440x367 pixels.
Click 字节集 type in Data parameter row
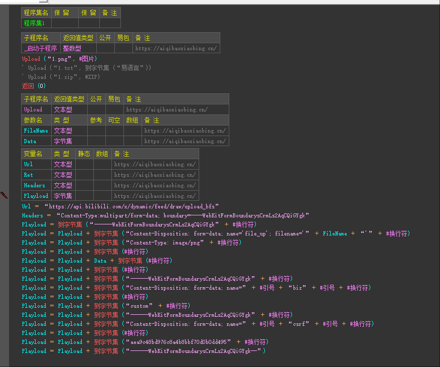[69, 141]
